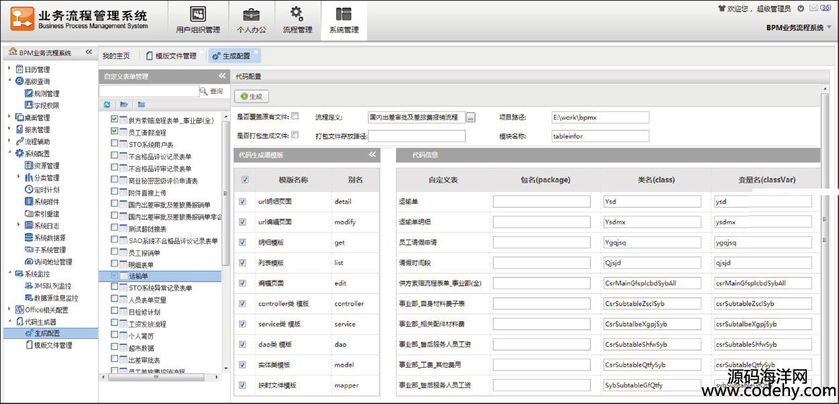Collapse the 系统监控 tree node
The width and height of the screenshot is (839, 404).
coord(9,274)
